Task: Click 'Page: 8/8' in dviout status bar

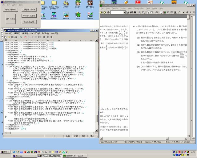Action: click(109, 142)
